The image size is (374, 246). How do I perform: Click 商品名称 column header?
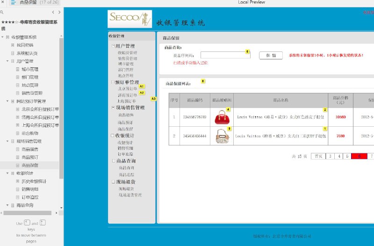pos(281,101)
